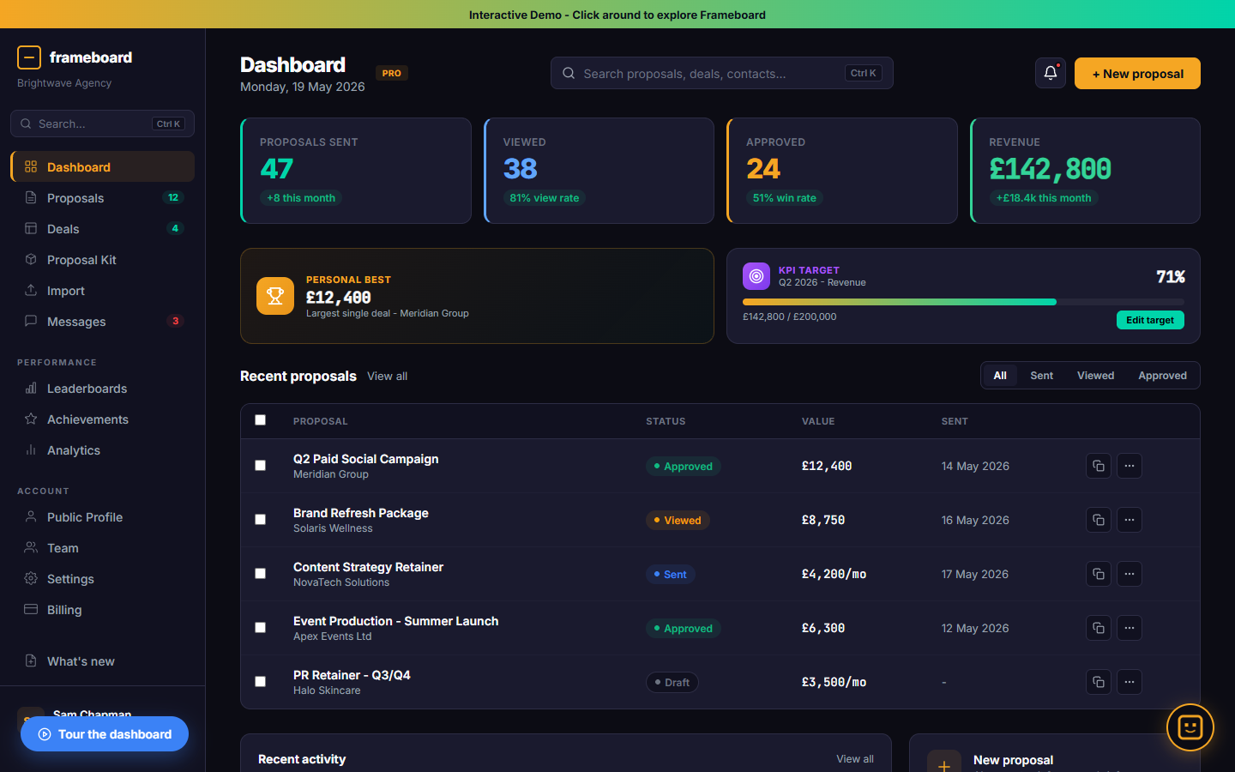Screen dimensions: 1235x772
Task: Select the All filter tab
Action: (x=1000, y=376)
